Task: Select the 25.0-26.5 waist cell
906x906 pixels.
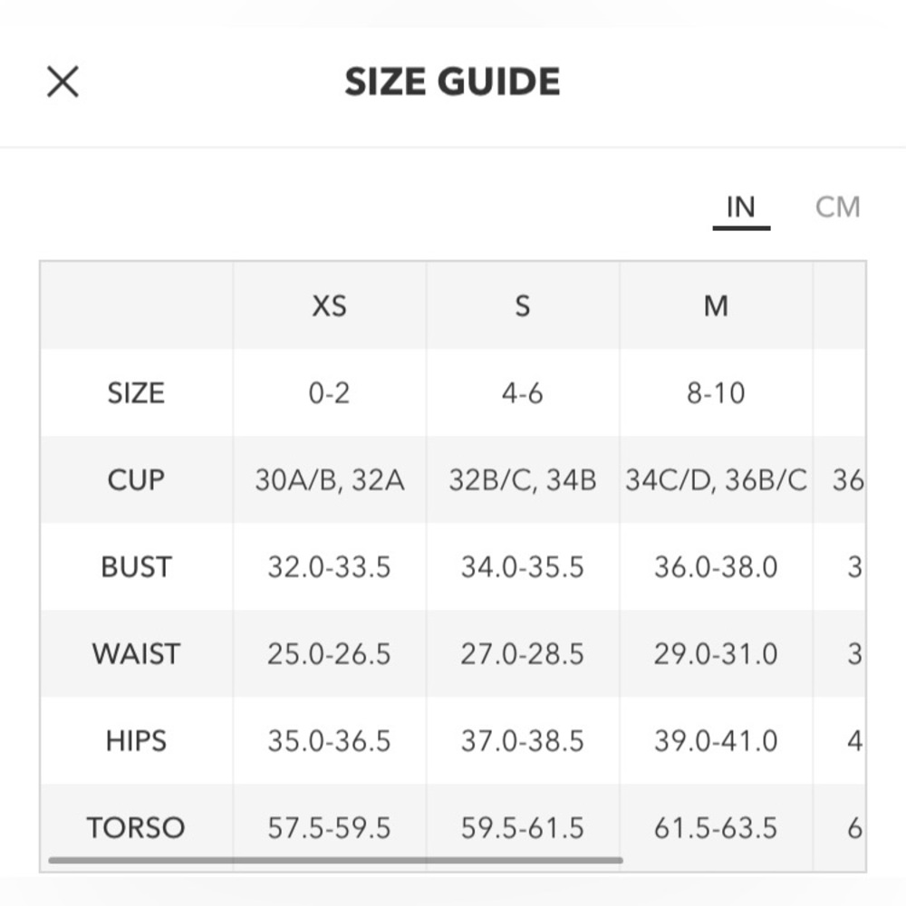Action: click(x=329, y=654)
